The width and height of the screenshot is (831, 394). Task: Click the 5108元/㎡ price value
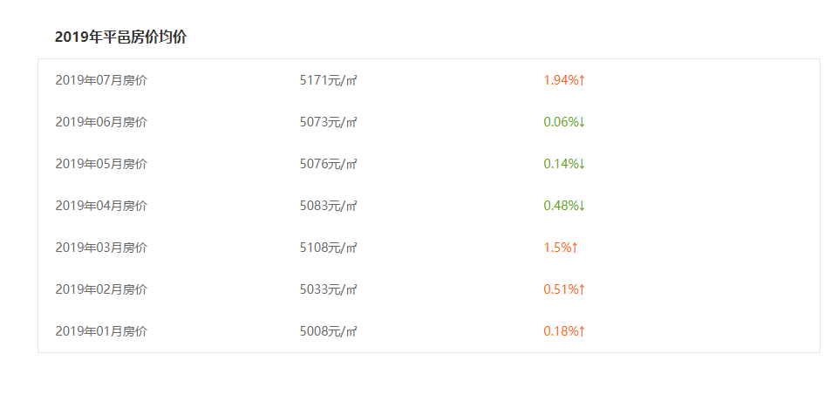tap(329, 248)
